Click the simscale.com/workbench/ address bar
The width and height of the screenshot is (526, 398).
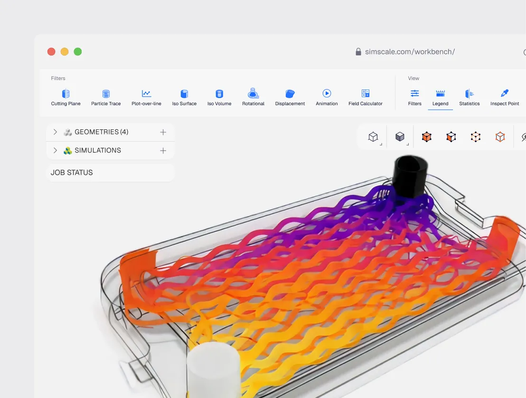pyautogui.click(x=410, y=52)
